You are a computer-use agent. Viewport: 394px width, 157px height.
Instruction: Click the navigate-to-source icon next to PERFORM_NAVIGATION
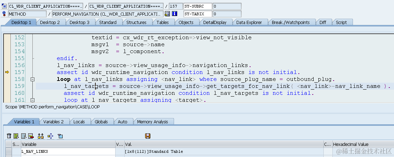[x=167, y=14]
